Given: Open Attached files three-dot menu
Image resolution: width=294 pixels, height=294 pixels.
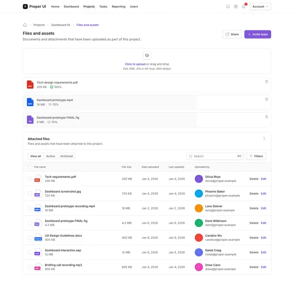Looking at the screenshot, I should [x=264, y=139].
